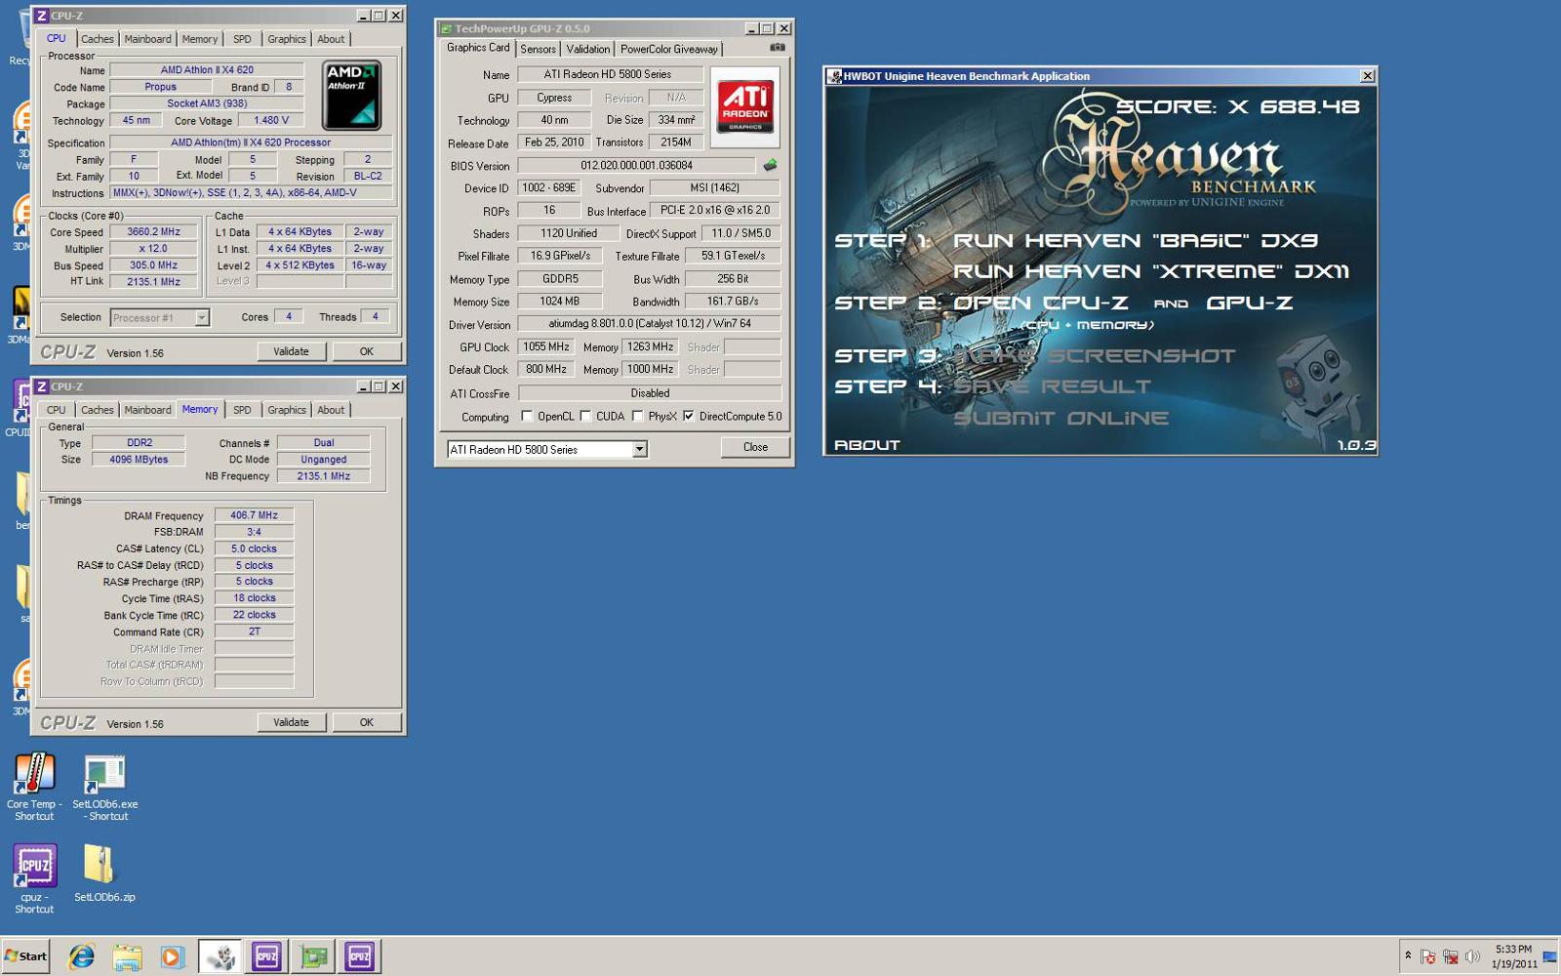Open the Action Center flag tray icon
1561x976 pixels.
coord(1428,956)
